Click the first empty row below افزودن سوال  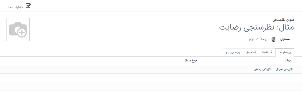[151, 78]
